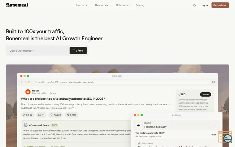Click the red close dot of Actions window
235x147 pixels.
pyautogui.click(x=135, y=115)
